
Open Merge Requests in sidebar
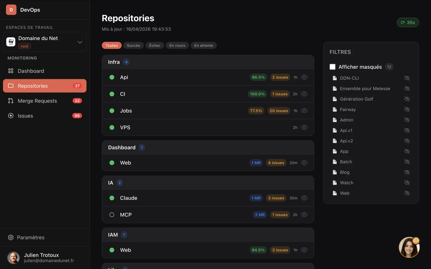pos(37,101)
